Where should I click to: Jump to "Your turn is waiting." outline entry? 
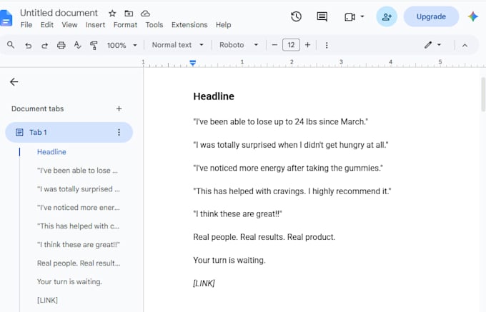click(69, 282)
